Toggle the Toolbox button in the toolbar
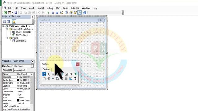The width and height of the screenshot is (198, 111). click(80, 13)
